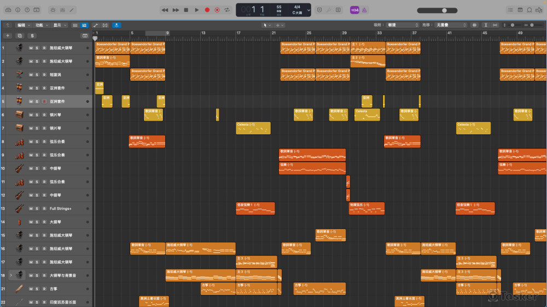
Task: Click the Tuner icon in control bar
Action: pyautogui.click(x=329, y=10)
